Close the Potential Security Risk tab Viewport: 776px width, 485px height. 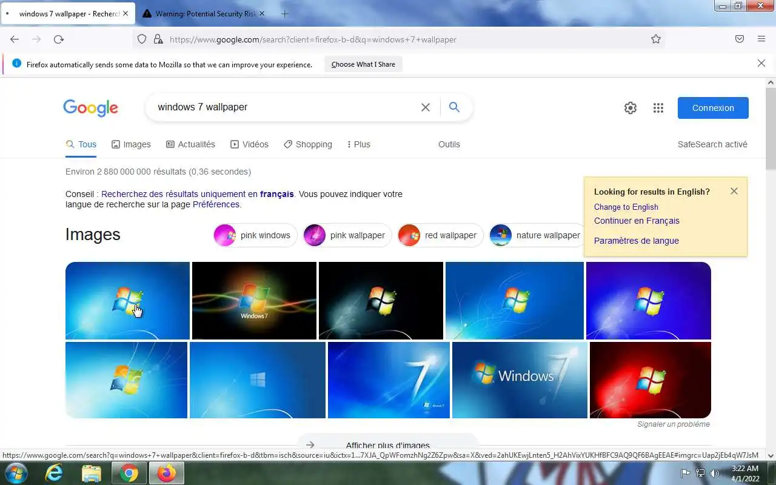pos(262,13)
